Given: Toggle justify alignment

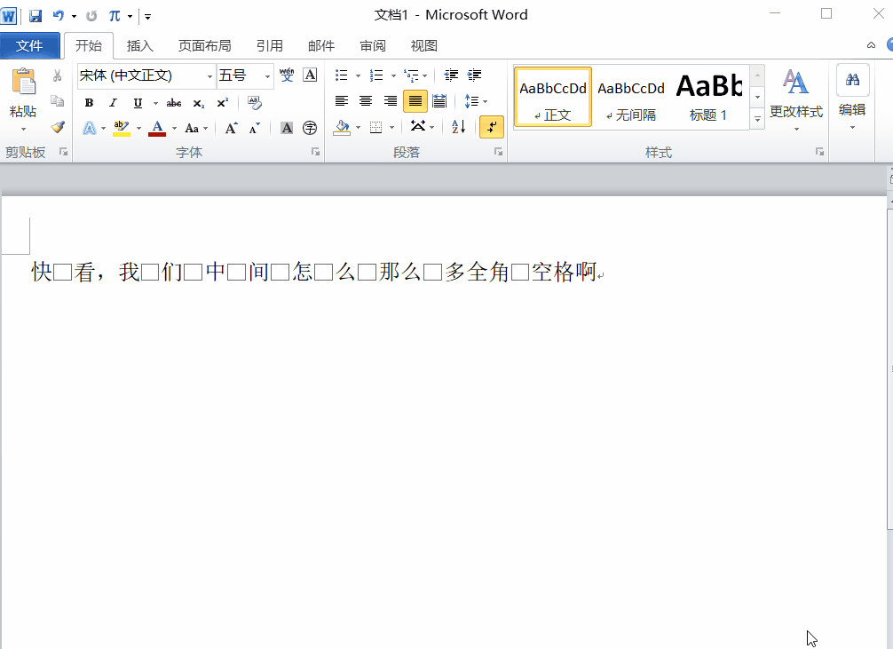Looking at the screenshot, I should tap(415, 101).
